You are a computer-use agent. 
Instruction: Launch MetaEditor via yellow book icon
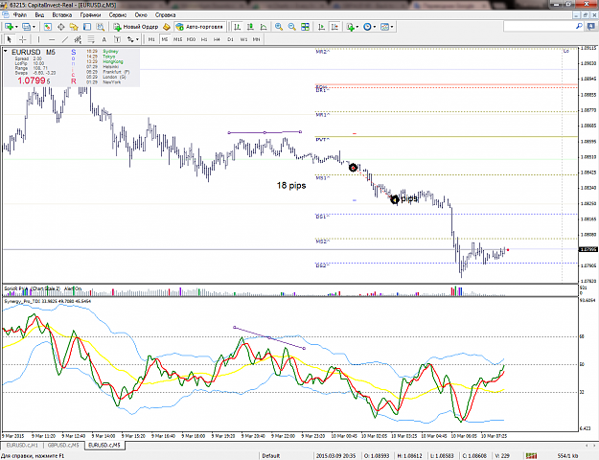167,27
